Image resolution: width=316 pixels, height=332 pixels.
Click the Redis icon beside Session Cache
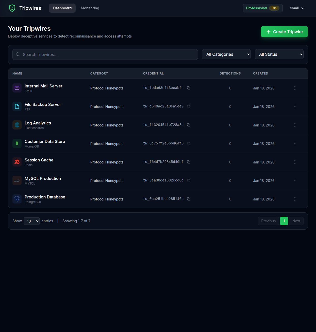(x=17, y=162)
